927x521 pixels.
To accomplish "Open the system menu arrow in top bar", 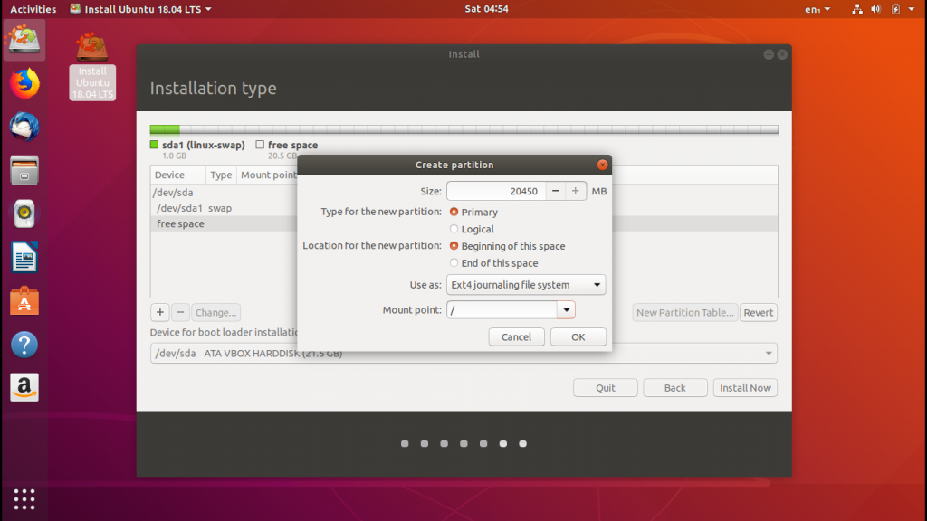I will click(x=911, y=9).
